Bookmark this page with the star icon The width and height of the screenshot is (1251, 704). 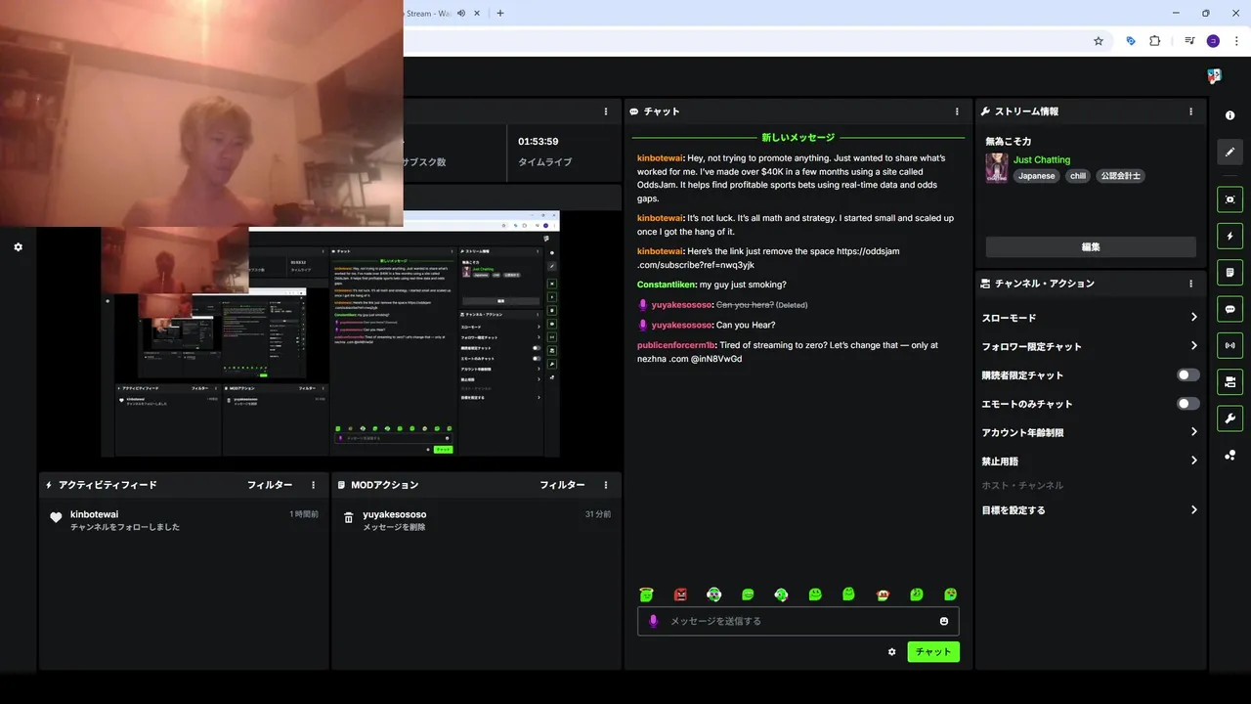[x=1099, y=41]
